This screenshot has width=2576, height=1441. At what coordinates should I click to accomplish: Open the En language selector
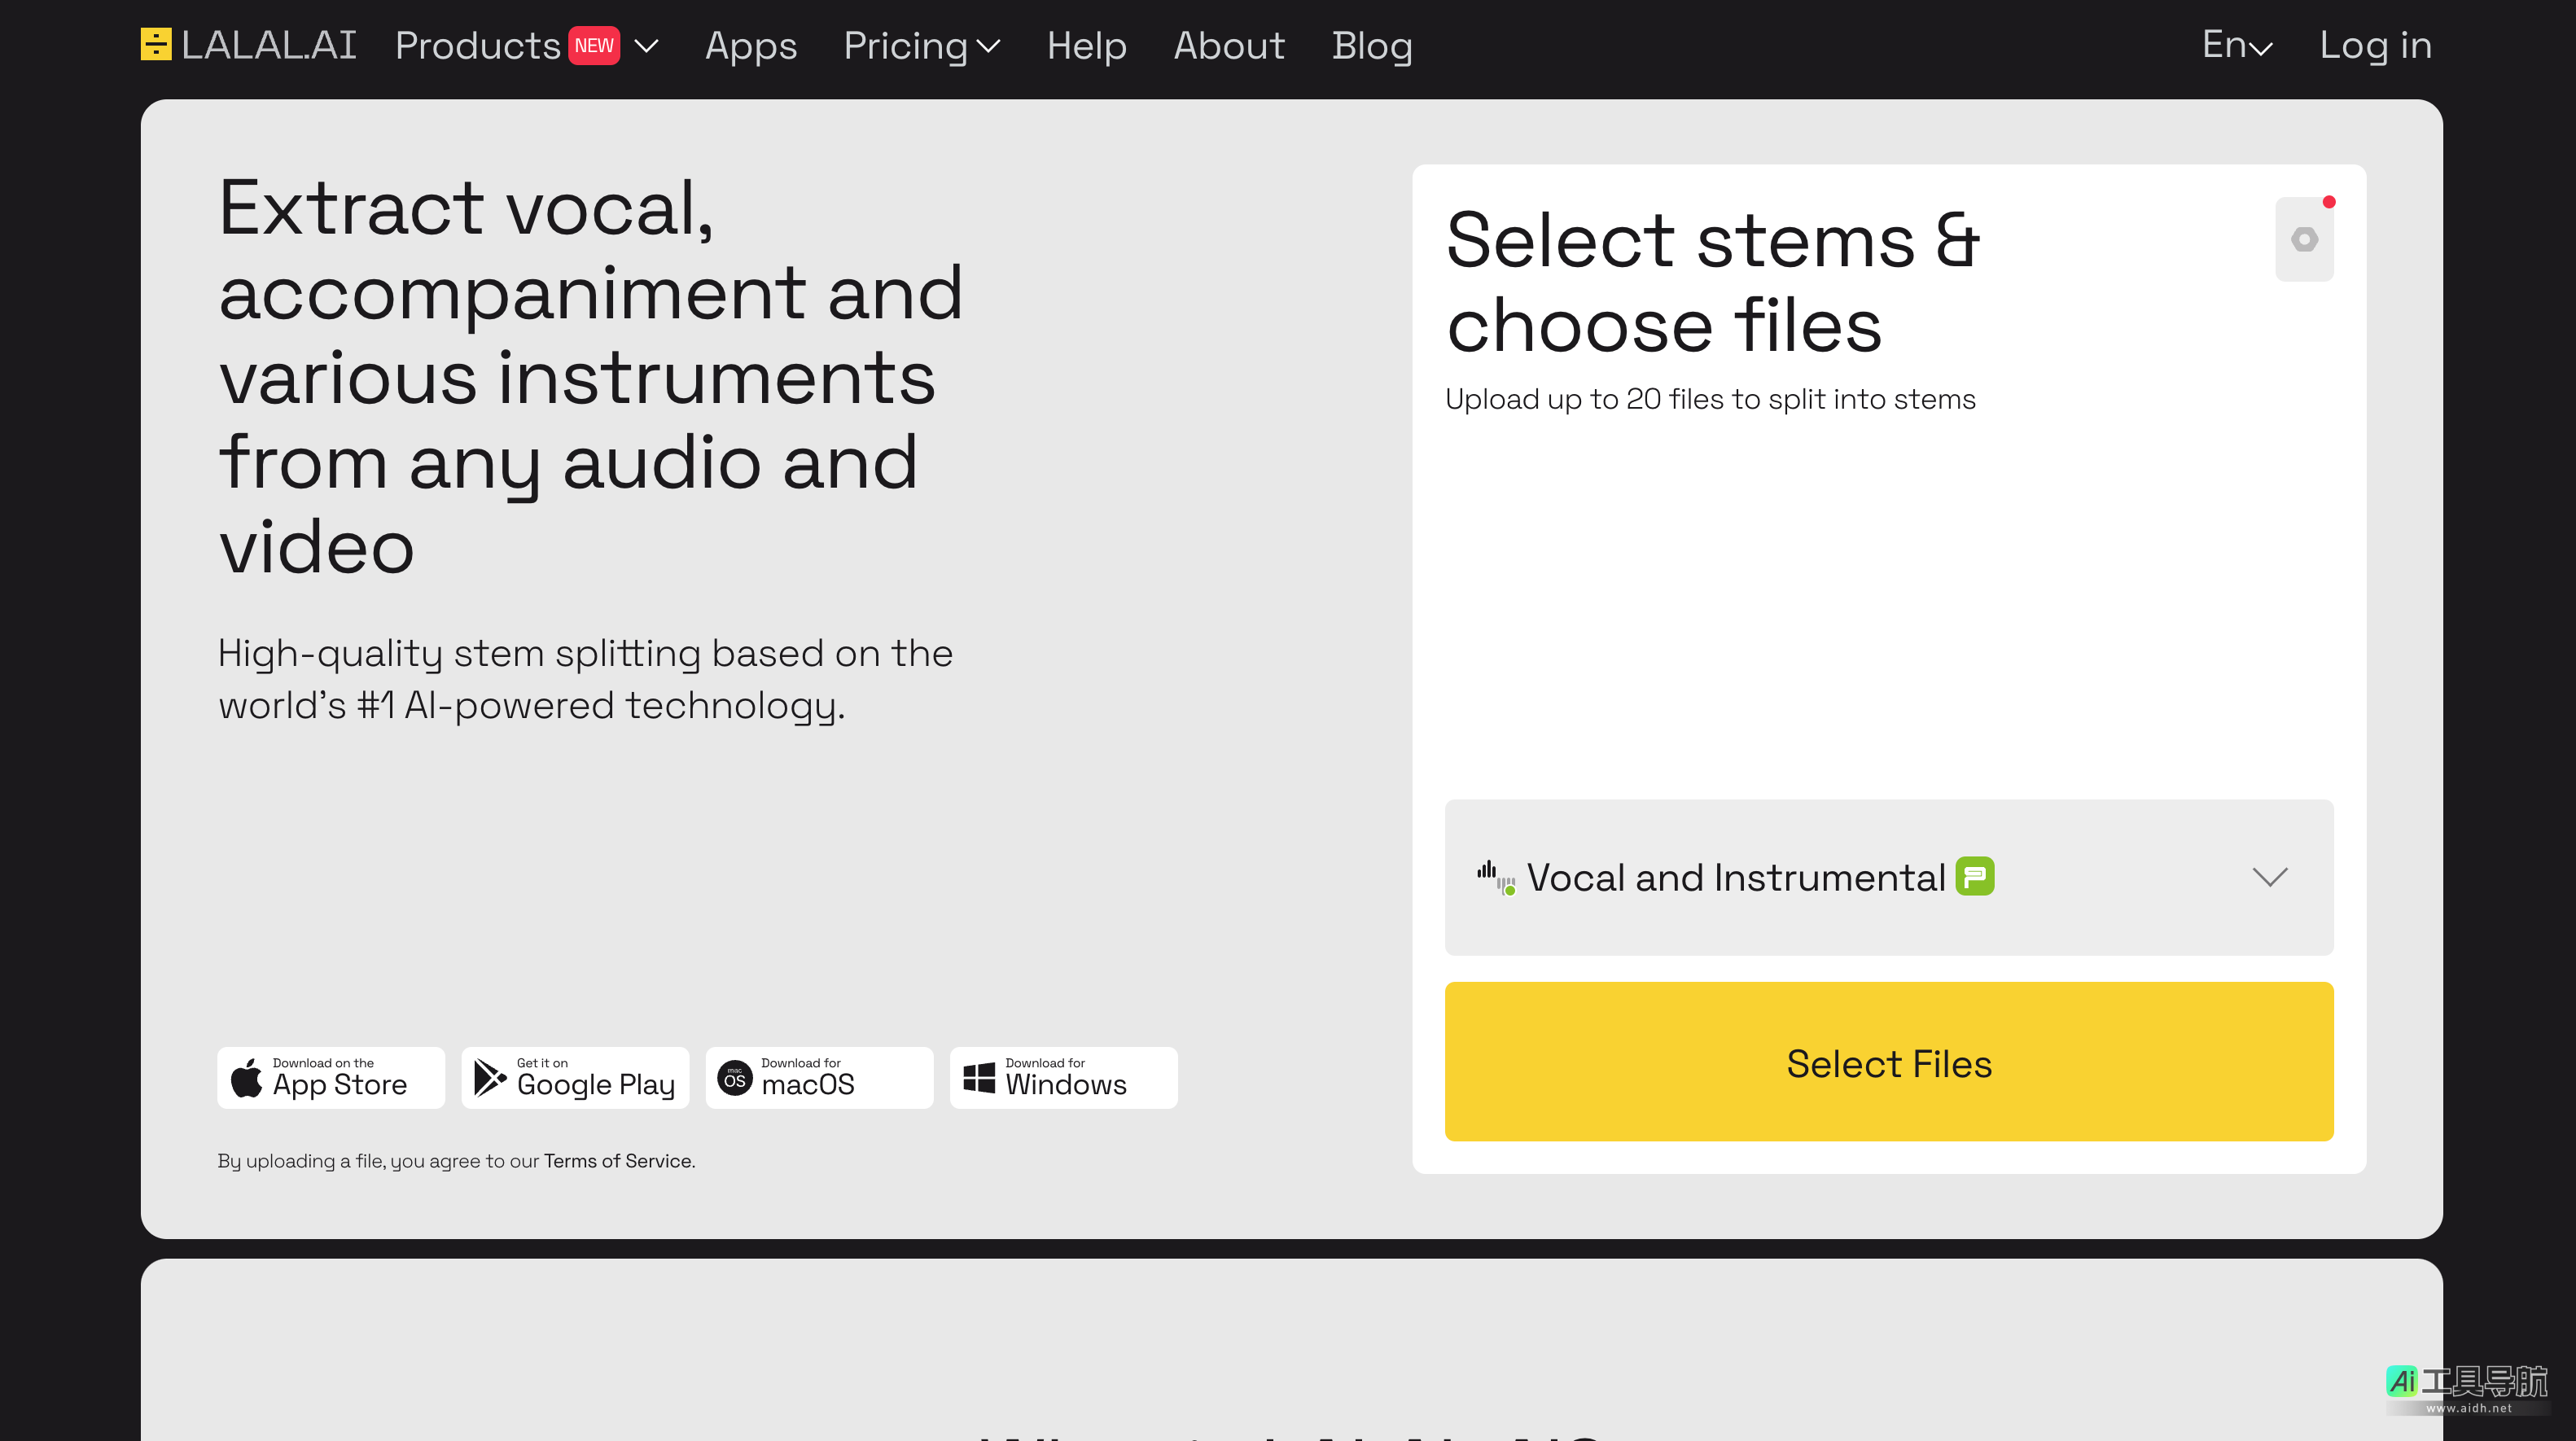(x=2237, y=45)
